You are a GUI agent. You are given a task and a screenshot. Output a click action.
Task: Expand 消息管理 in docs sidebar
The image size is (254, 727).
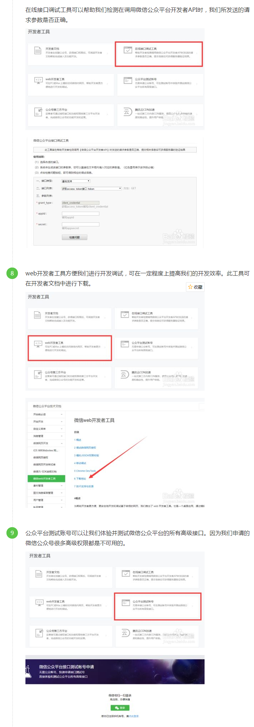pos(47,436)
